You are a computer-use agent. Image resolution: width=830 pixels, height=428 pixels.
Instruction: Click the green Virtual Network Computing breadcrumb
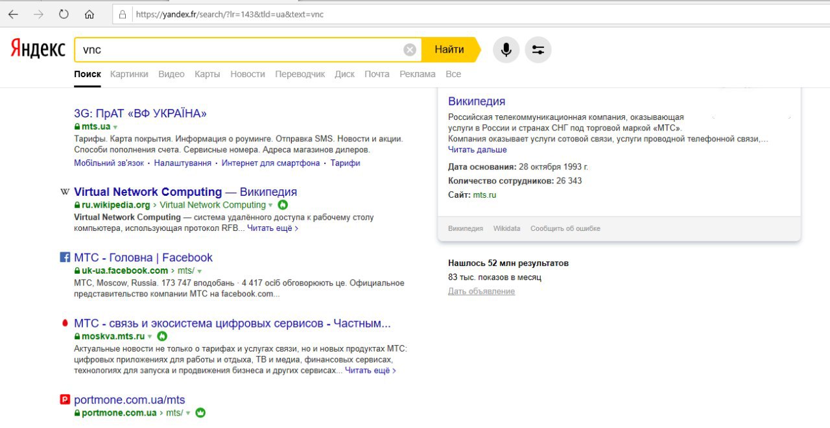click(x=213, y=205)
